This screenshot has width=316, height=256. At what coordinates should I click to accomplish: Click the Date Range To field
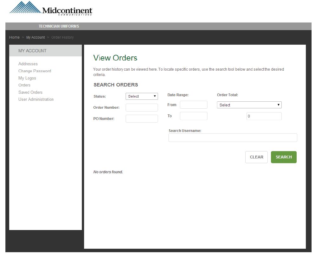194,116
